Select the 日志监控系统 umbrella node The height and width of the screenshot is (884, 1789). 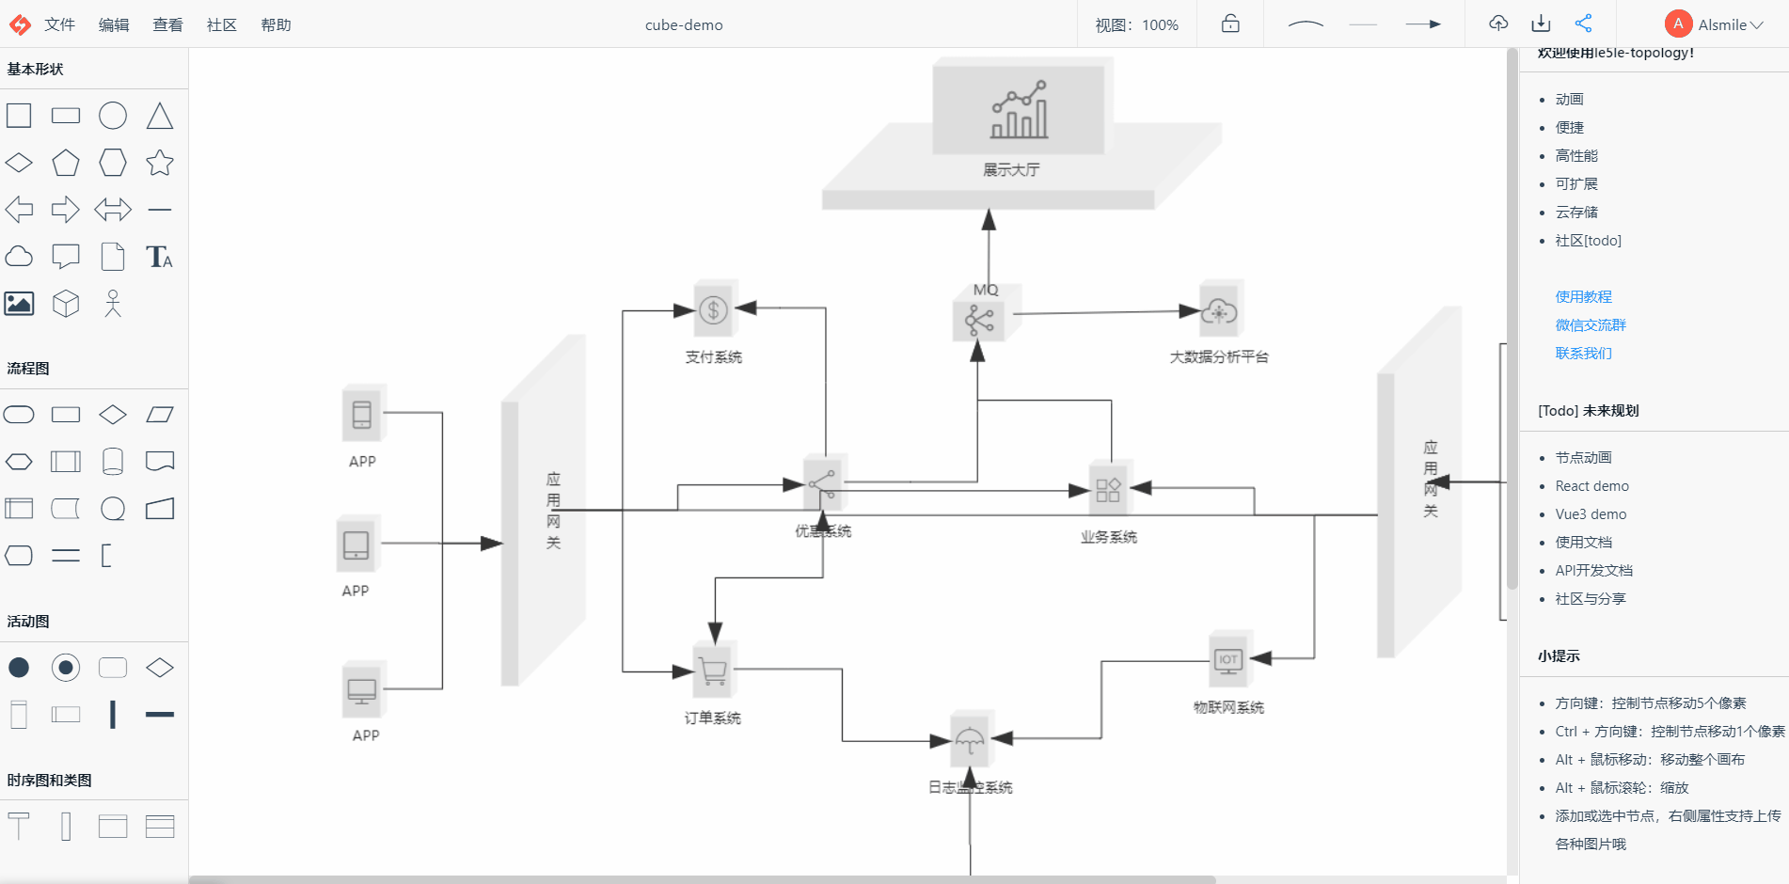click(970, 741)
